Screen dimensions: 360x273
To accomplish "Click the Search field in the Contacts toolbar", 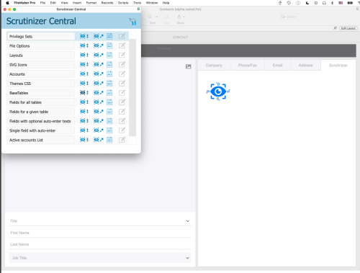I will tap(319, 17).
